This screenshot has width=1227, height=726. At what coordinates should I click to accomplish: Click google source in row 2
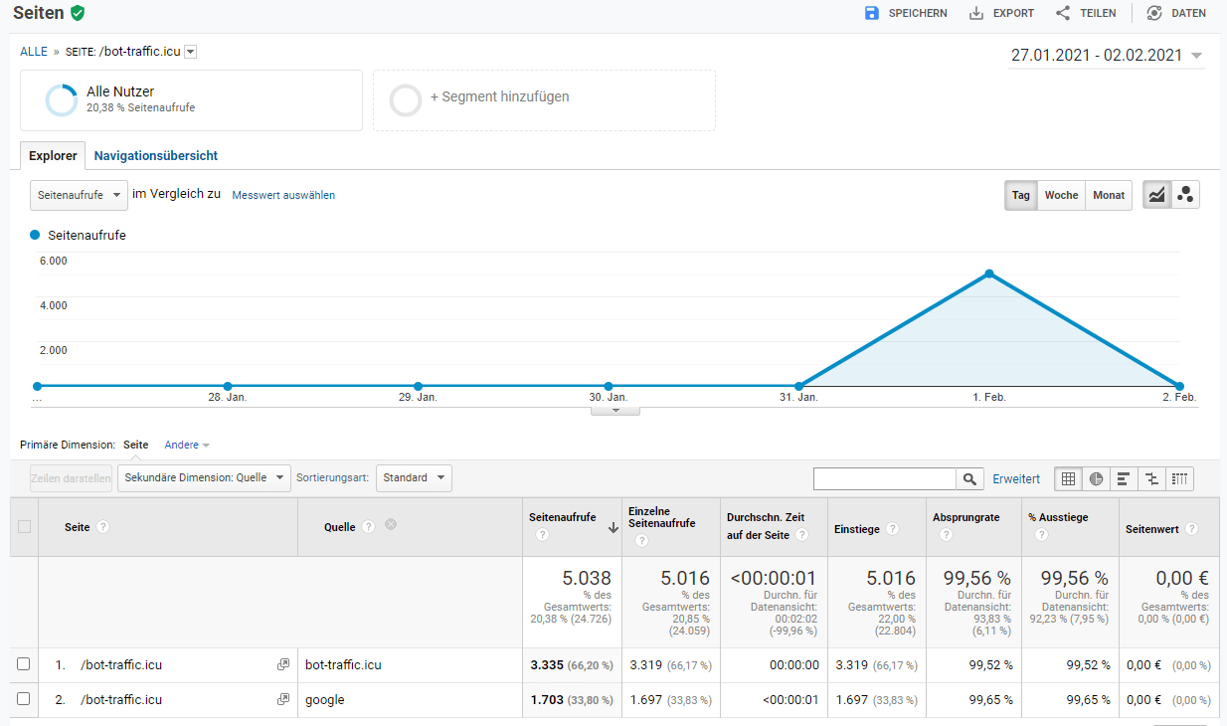tap(325, 700)
